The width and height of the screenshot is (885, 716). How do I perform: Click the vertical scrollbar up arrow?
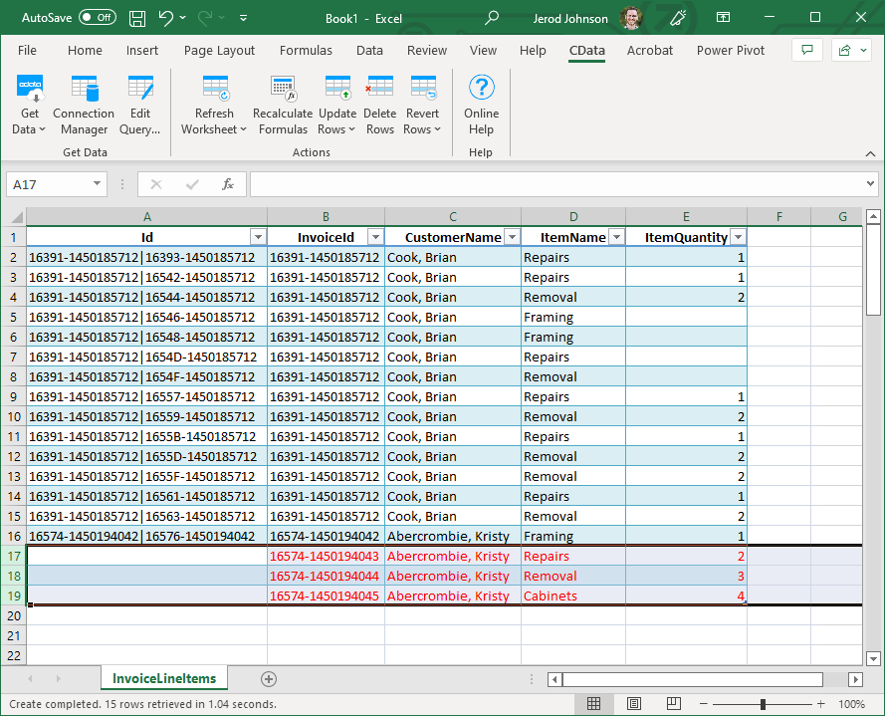click(874, 216)
